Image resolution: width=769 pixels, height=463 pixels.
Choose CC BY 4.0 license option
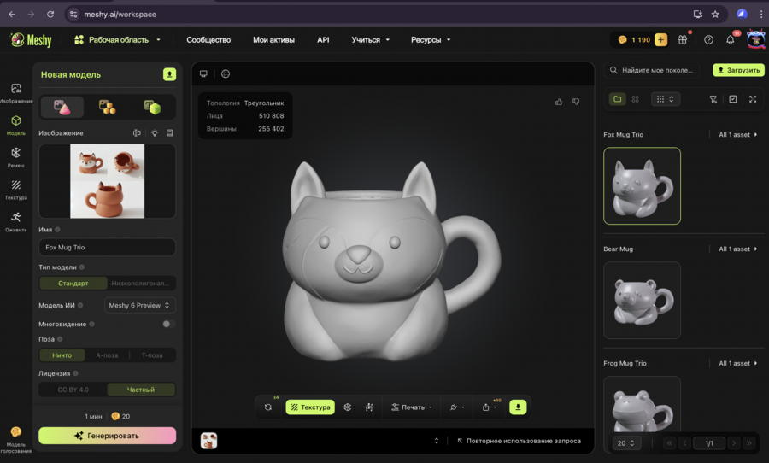coord(73,390)
